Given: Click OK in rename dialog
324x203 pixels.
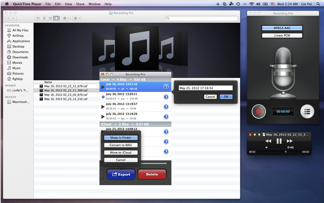Looking at the screenshot, I should [x=226, y=96].
